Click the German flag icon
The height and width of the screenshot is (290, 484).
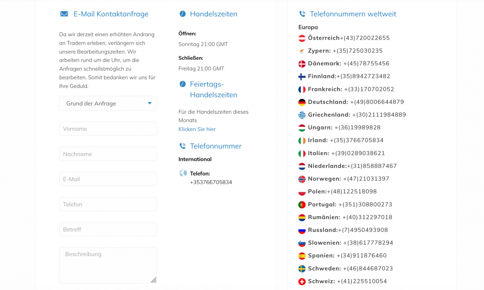pyautogui.click(x=302, y=102)
